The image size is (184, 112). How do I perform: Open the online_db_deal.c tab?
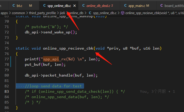(x=99, y=6)
